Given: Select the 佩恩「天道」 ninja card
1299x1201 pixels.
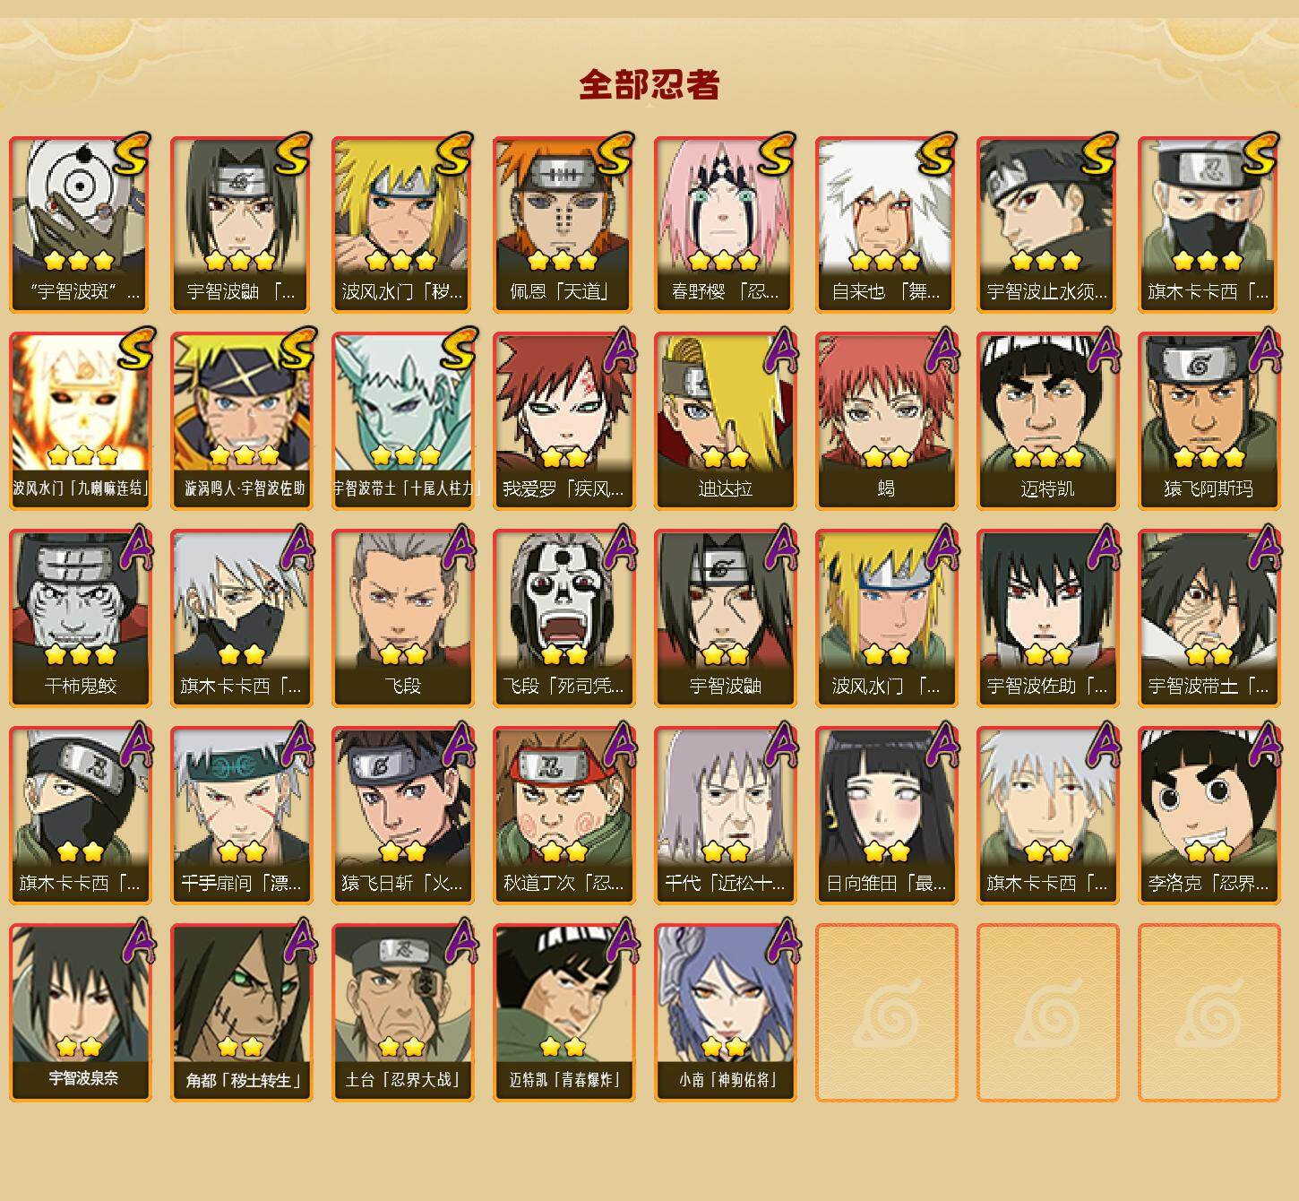Looking at the screenshot, I should [x=563, y=224].
